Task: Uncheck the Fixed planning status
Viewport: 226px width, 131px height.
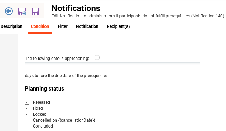Action: click(x=27, y=108)
